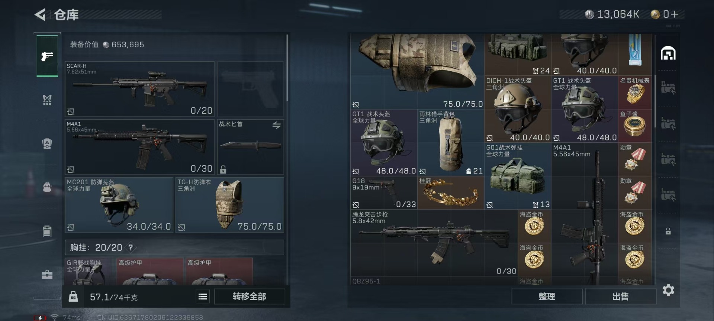Swap the 战术匕首 using arrows icon
This screenshot has height=321, width=714.
pos(276,125)
